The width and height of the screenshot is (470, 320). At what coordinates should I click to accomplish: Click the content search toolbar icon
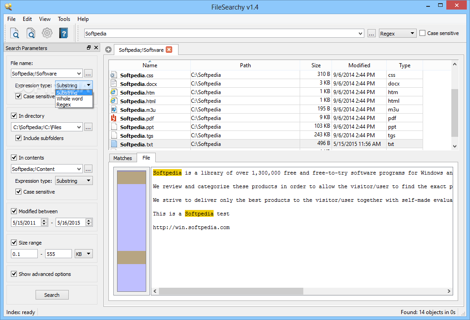(x=31, y=33)
